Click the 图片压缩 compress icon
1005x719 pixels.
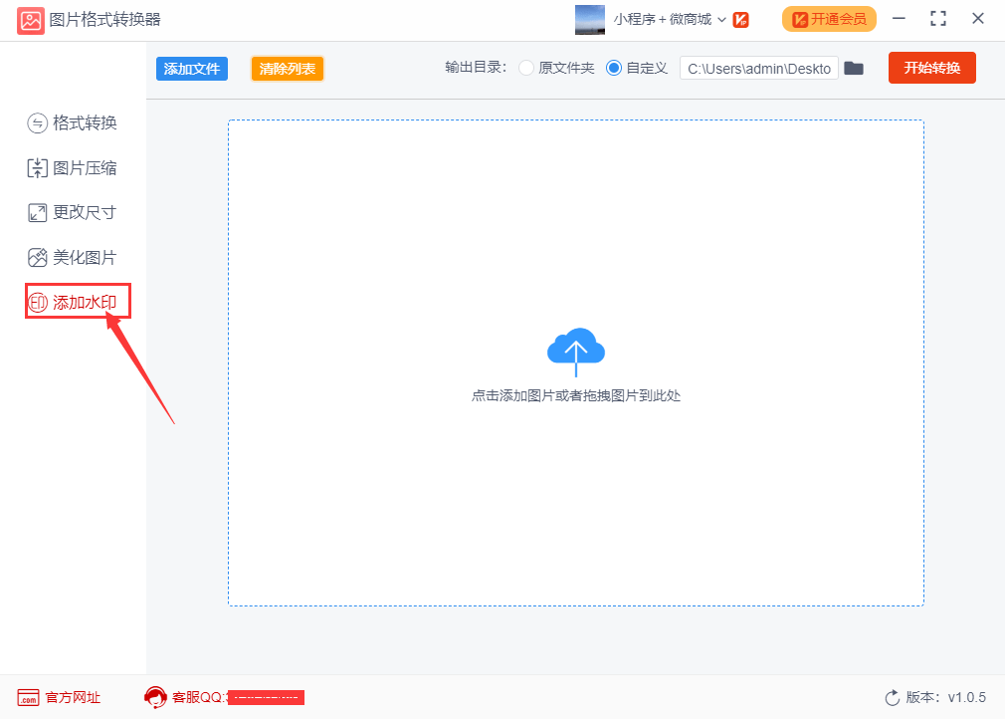click(38, 168)
